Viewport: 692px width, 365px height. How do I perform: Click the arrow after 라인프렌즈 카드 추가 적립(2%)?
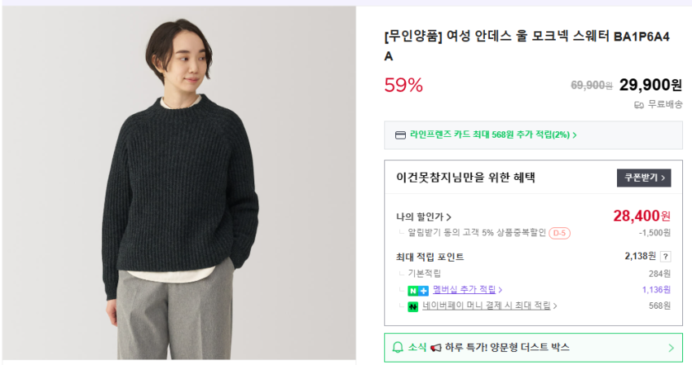(x=575, y=135)
